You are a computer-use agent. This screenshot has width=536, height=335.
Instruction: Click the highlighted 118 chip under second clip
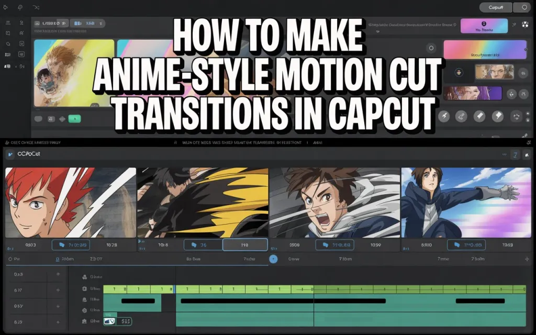tap(245, 245)
